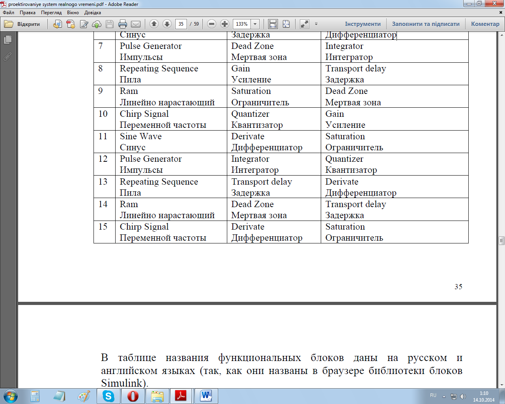Viewport: 505px width, 404px height.
Task: Show page thumbnails panel in sidebar
Action: 7,40
